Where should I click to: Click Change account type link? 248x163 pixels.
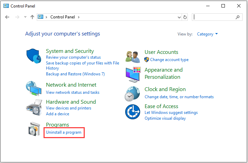coord(169,60)
